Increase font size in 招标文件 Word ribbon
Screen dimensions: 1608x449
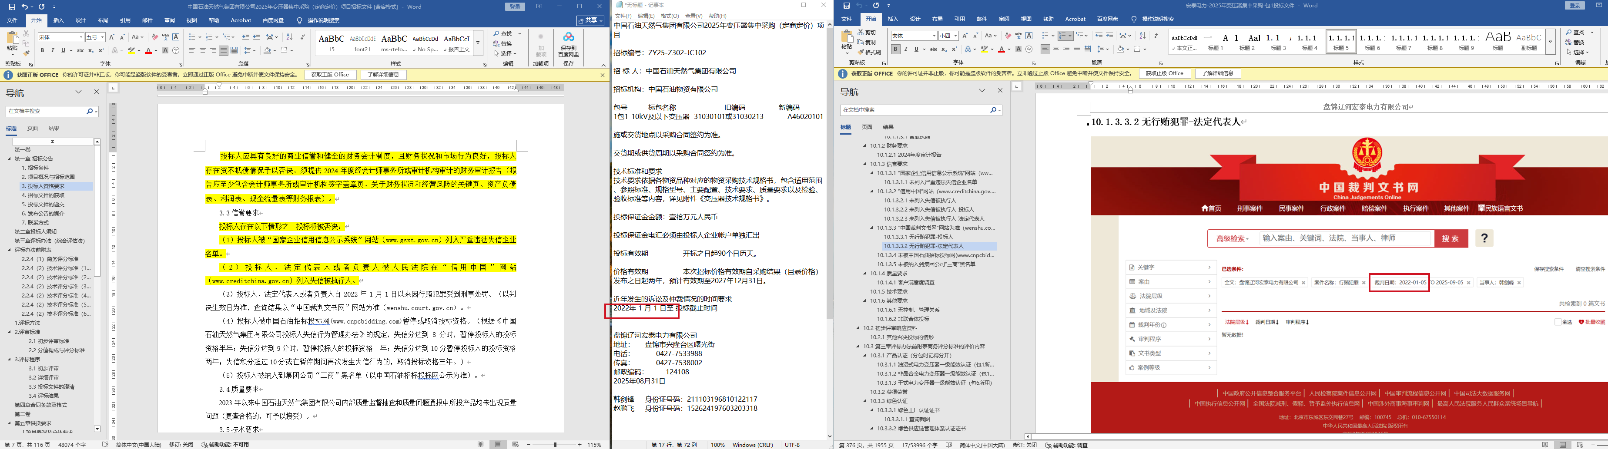112,37
